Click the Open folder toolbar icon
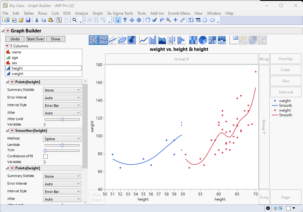Viewport: 303px width, 212px height. click(21, 20)
